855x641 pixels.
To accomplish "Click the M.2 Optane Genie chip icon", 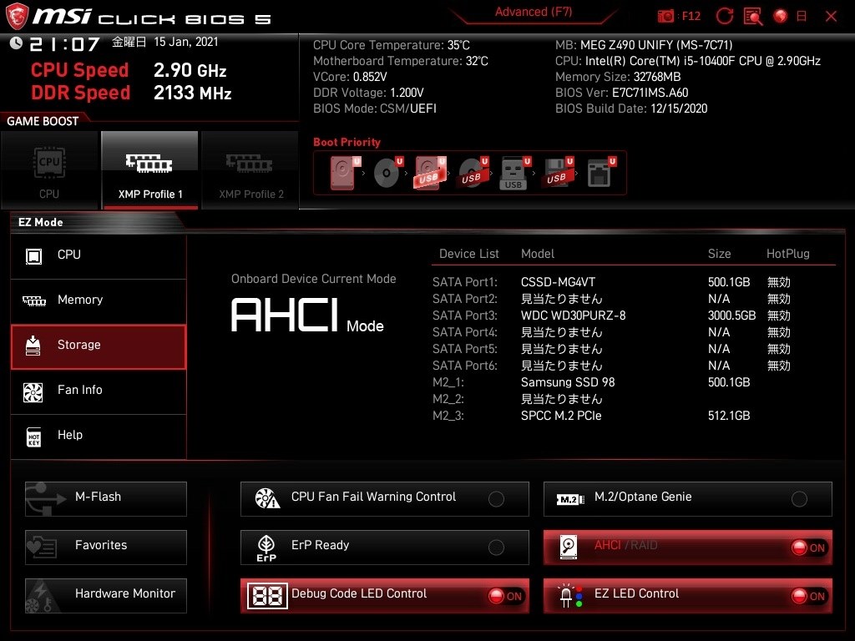I will (x=569, y=499).
